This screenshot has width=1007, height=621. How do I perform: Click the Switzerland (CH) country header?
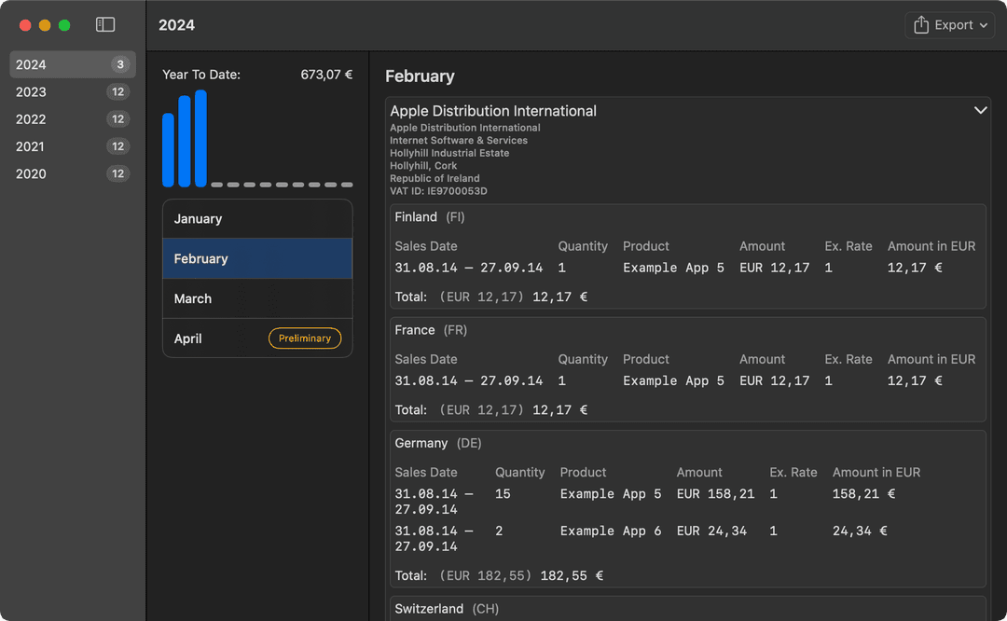[447, 609]
